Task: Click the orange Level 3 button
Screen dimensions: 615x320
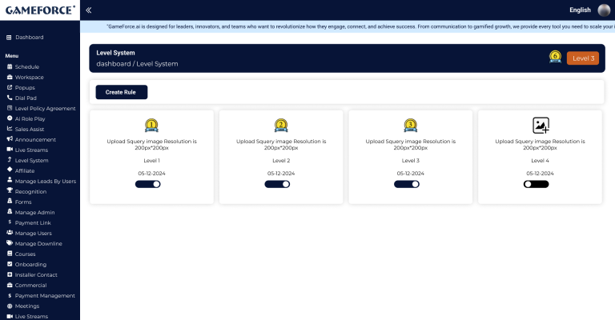Action: click(582, 58)
